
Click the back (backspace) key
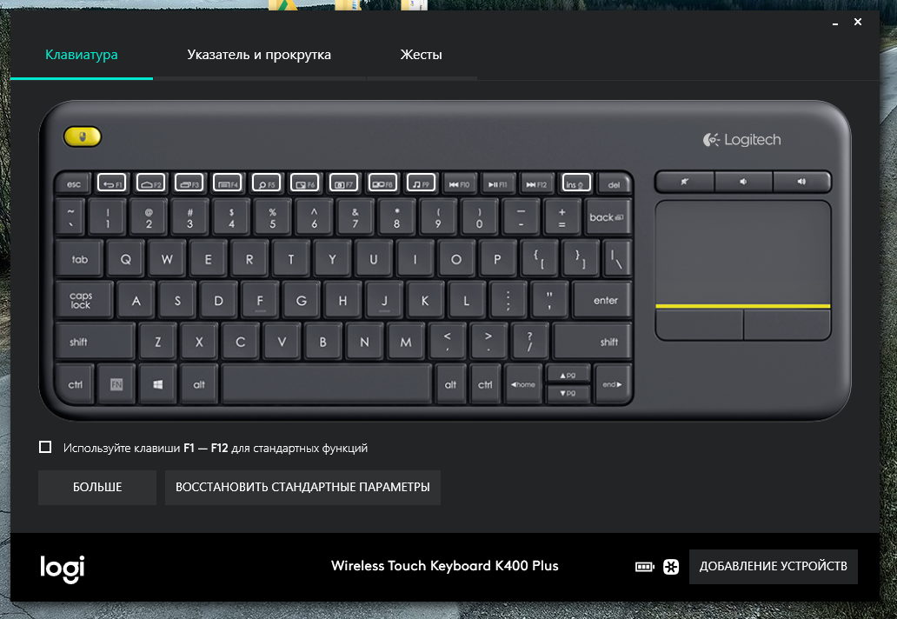(x=608, y=217)
